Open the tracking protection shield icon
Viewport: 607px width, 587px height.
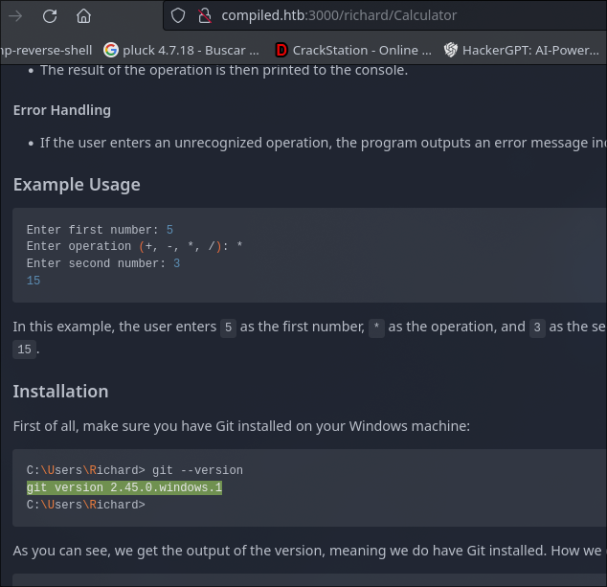[178, 15]
